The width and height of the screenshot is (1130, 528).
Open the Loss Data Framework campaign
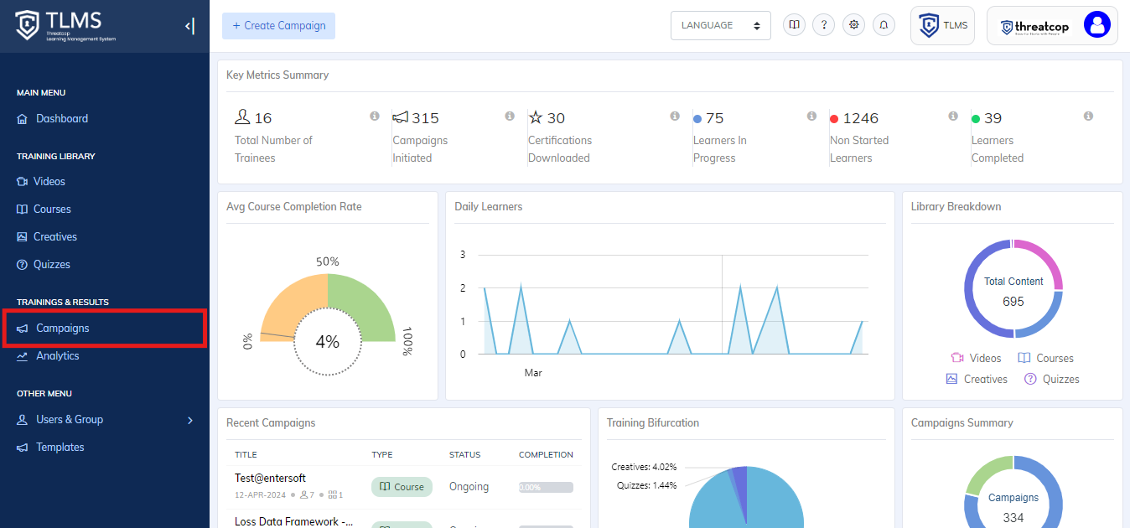point(293,521)
